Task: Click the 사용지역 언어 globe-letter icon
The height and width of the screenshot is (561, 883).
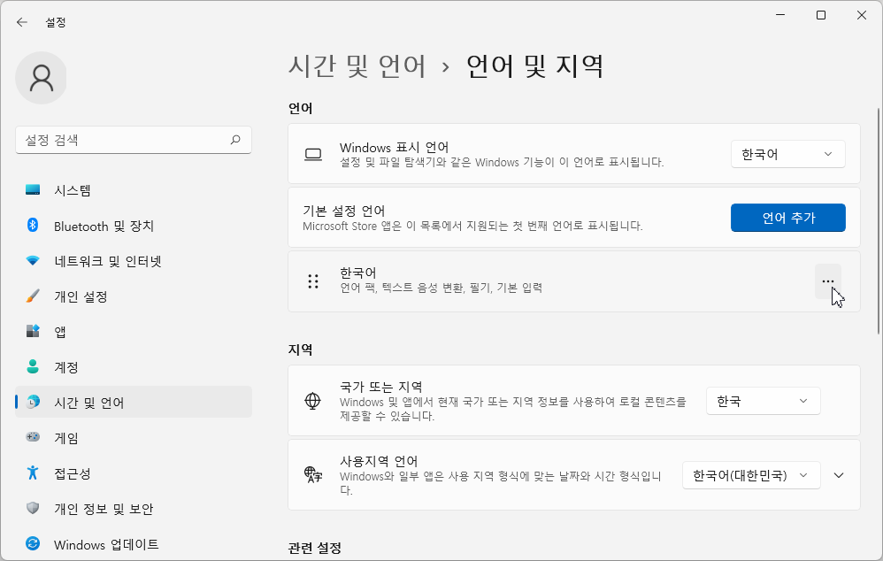Action: pyautogui.click(x=313, y=475)
